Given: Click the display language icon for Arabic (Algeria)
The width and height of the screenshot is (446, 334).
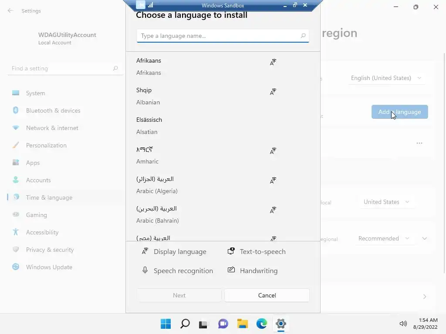Looking at the screenshot, I should (x=273, y=180).
